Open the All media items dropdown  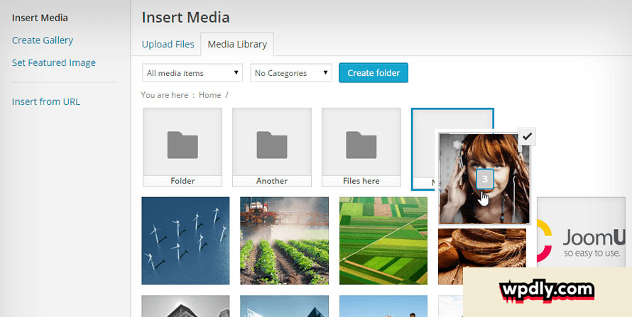point(192,73)
